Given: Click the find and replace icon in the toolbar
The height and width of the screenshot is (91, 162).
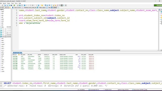Looking at the screenshot, I should pos(52,5).
